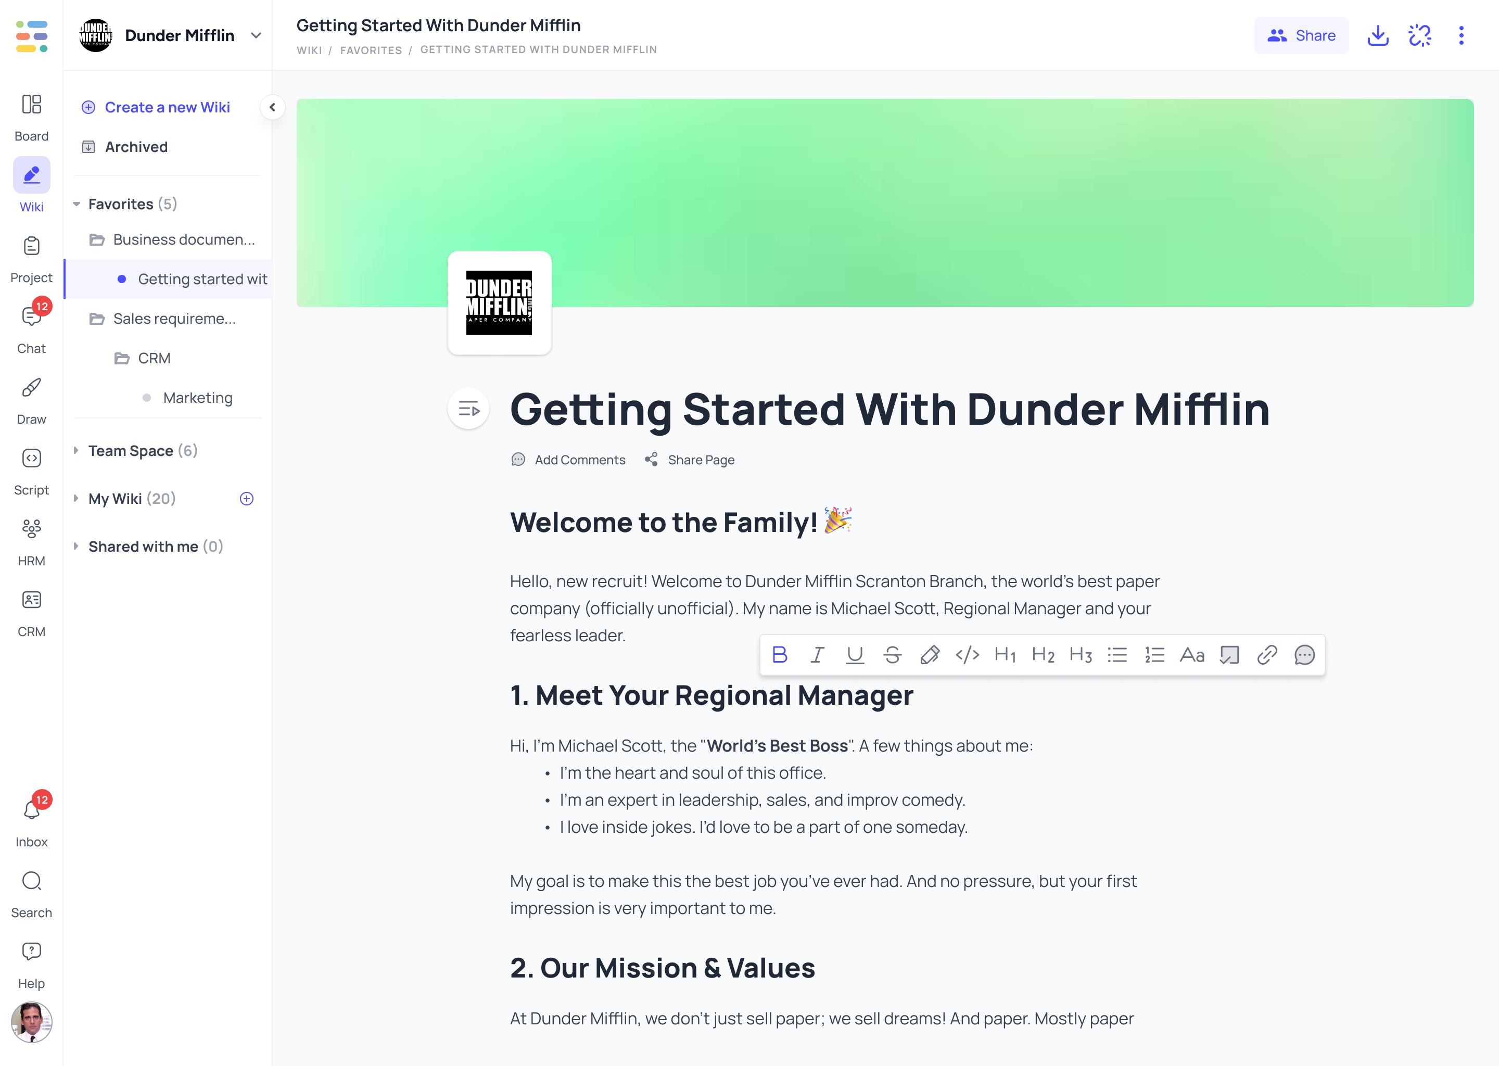Screen dimensions: 1499x1066
Task: Apply underline formatting from the text toolbar
Action: coord(855,654)
